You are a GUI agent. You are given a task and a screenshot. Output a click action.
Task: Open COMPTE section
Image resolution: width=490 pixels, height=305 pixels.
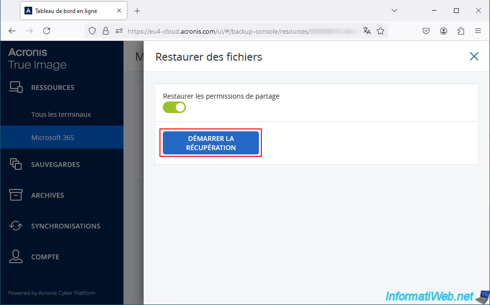[45, 257]
